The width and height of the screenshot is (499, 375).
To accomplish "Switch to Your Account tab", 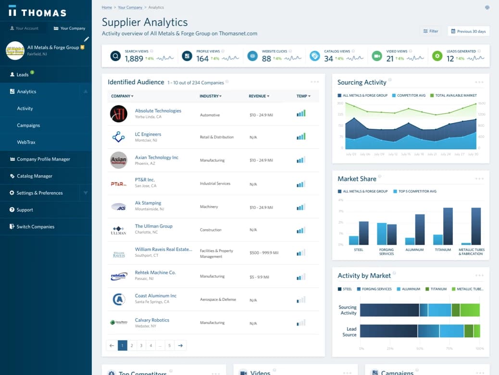I will (24, 28).
